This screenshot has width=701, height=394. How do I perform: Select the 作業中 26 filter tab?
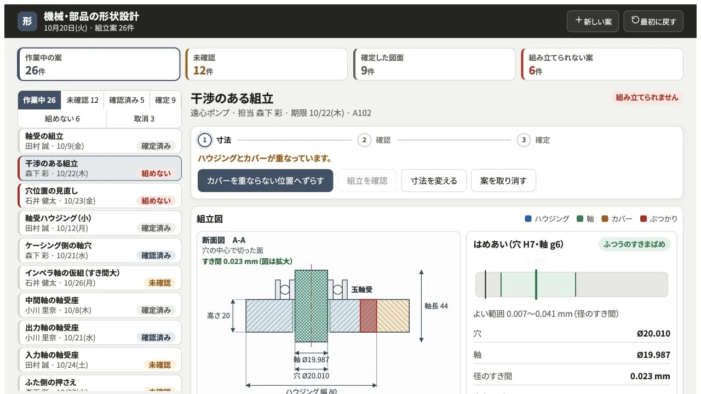39,100
